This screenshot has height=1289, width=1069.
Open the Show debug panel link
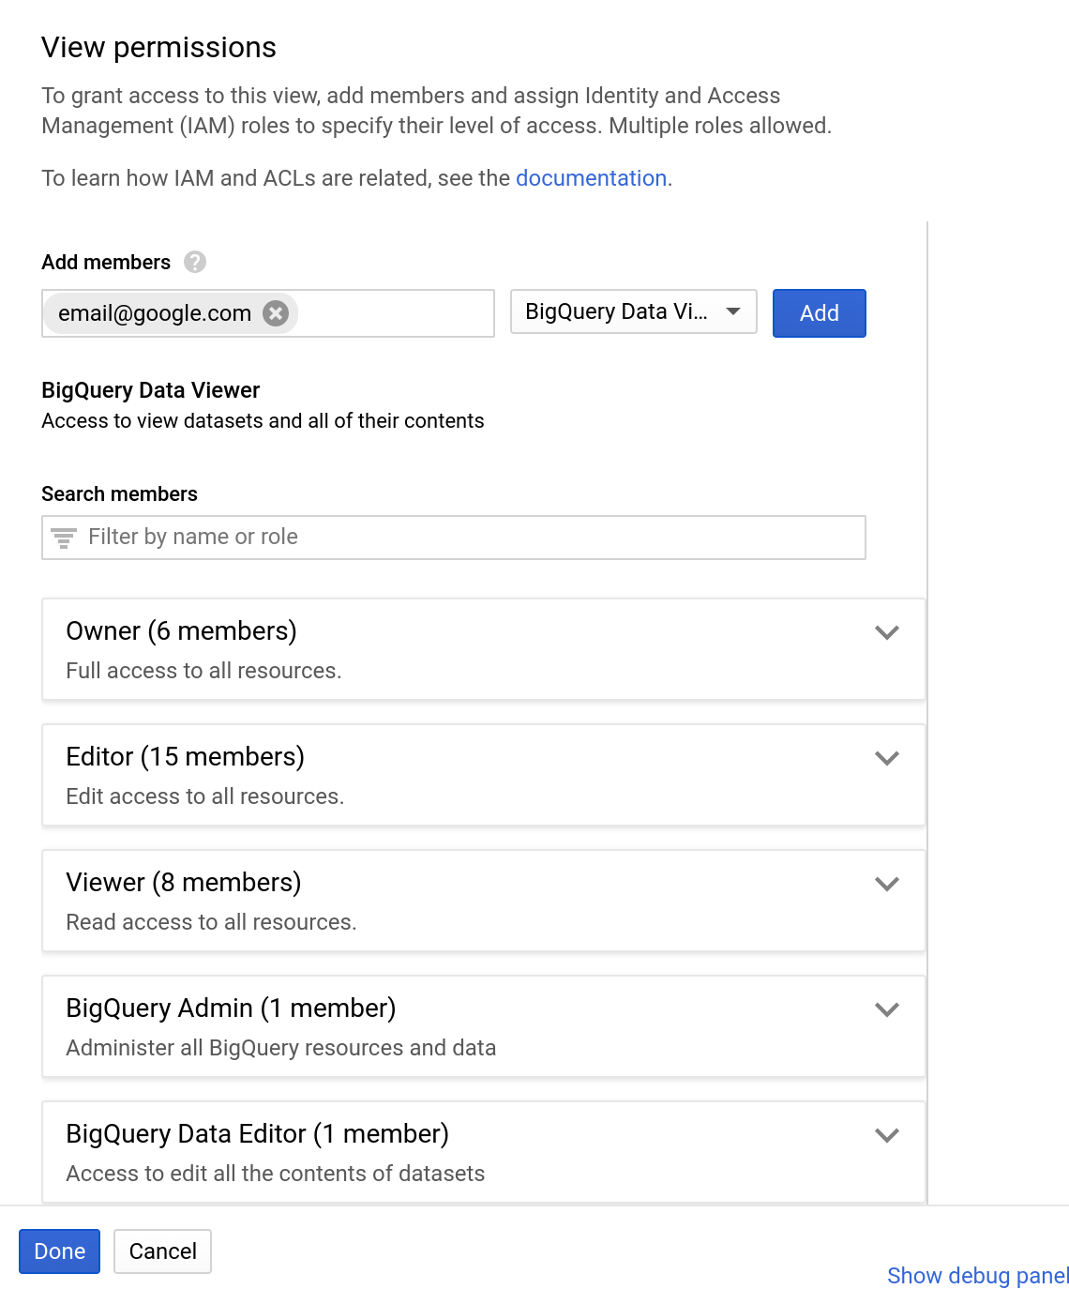click(977, 1276)
